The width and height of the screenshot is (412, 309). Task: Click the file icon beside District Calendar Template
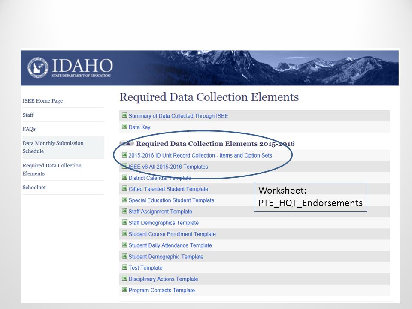pyautogui.click(x=124, y=177)
